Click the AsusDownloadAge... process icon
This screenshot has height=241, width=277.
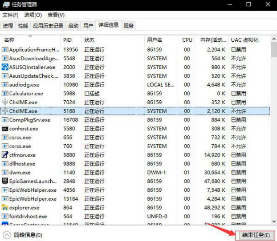(x=5, y=58)
